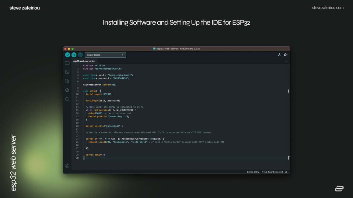Expand the Select Board dropdown

tap(105, 55)
